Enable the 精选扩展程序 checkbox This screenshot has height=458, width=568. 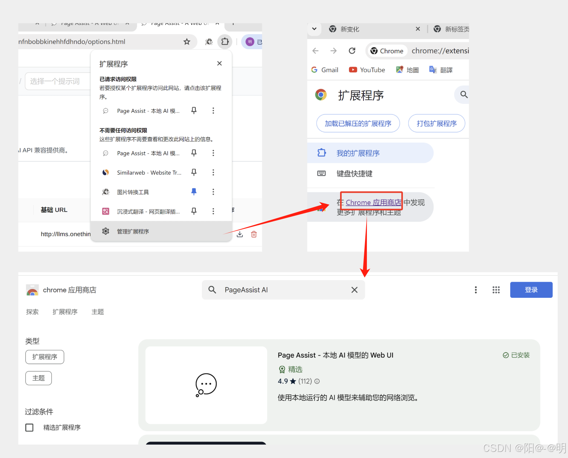[x=29, y=427]
